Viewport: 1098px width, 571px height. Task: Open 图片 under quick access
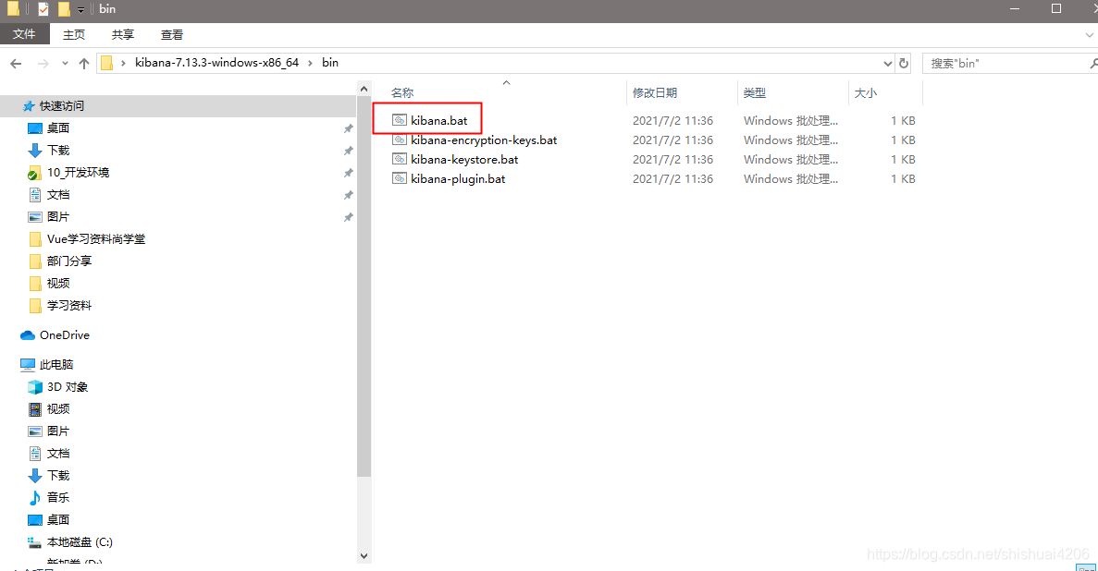[x=58, y=217]
